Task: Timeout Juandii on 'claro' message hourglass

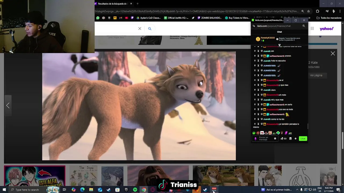Action: (258, 90)
